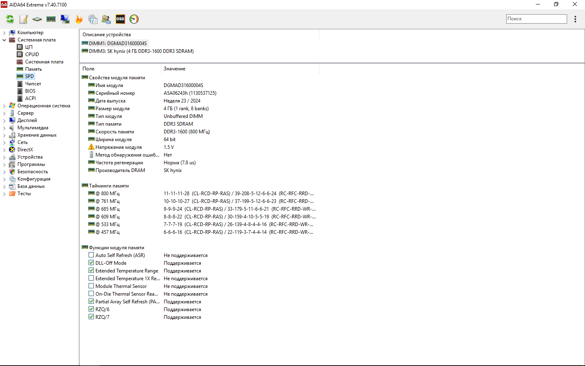
Task: Toggle Extended Temperature Range checkbox
Action: click(x=91, y=271)
